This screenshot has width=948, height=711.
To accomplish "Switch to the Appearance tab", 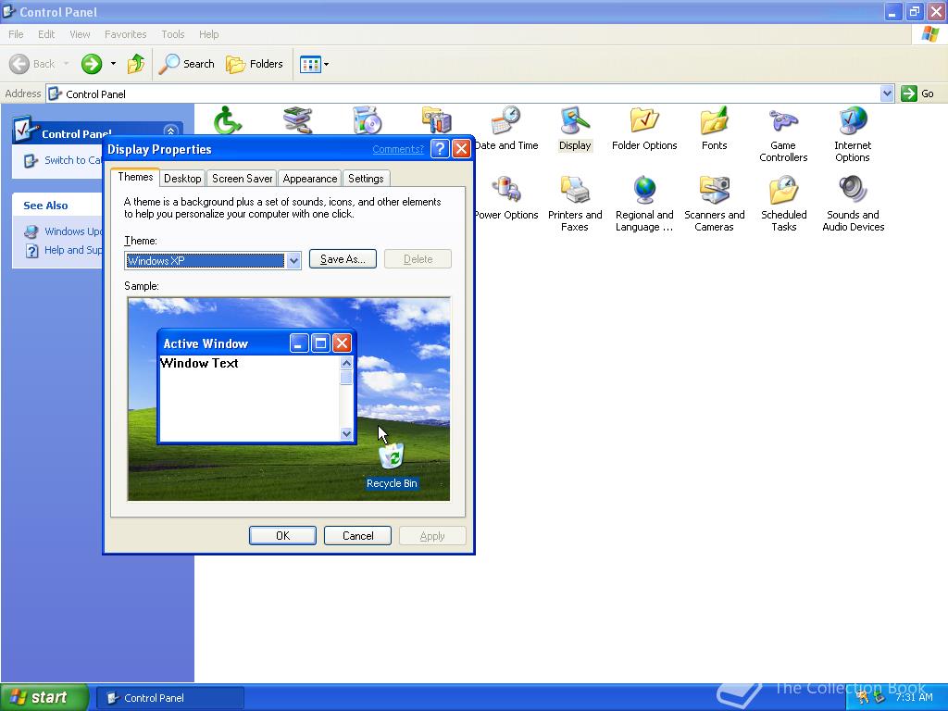I will pos(309,179).
